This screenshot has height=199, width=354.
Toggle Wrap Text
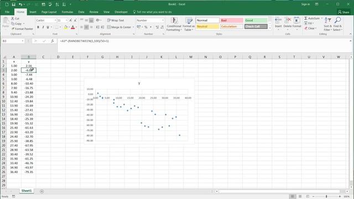tap(116, 20)
